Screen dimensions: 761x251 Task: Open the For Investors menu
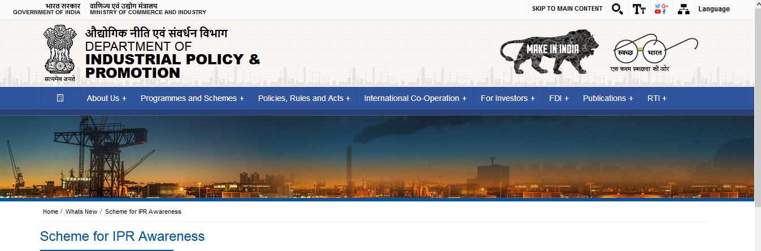[x=507, y=98]
